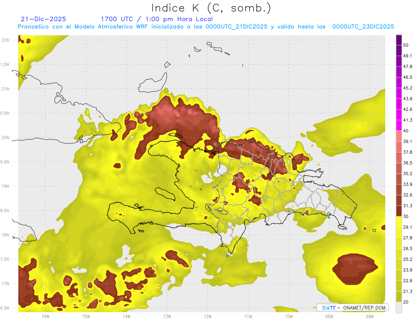This screenshot has height=321, width=415.
Task: Click the colorbar label '33.9'
Action: coord(408,184)
